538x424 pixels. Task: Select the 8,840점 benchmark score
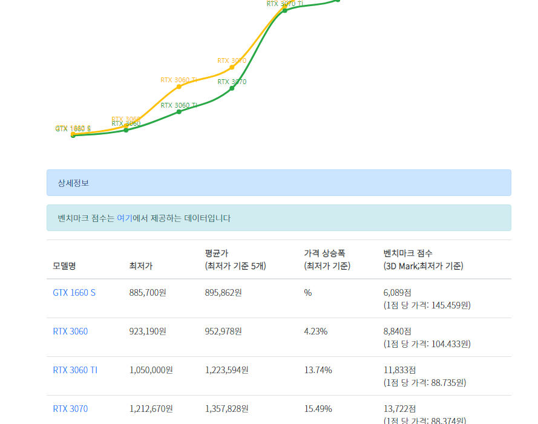(x=398, y=331)
